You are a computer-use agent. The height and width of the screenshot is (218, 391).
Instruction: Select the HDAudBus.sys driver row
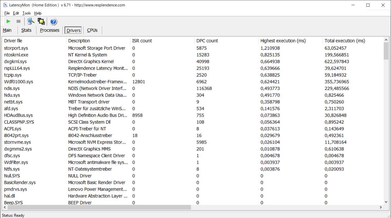point(192,115)
